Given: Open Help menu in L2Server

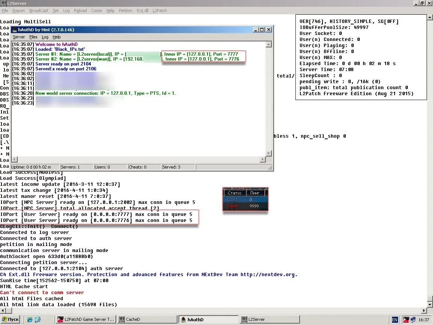Looking at the screenshot, I should tap(110, 11).
